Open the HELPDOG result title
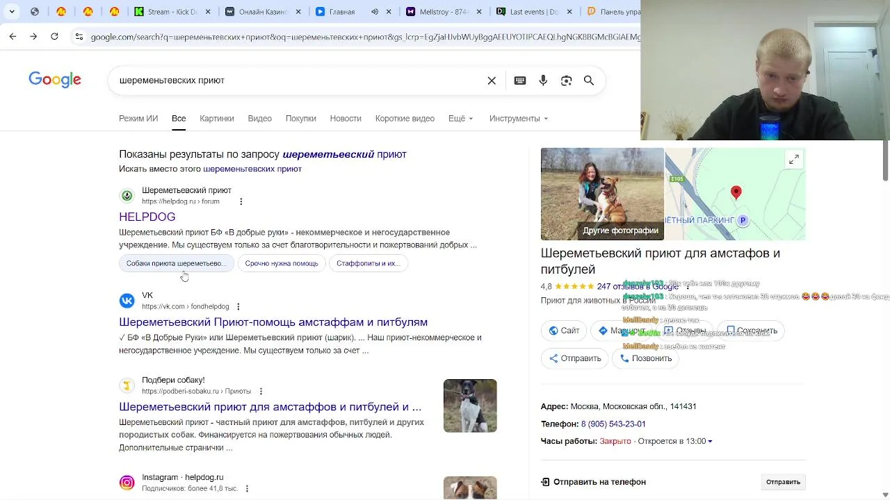This screenshot has width=890, height=500. (x=147, y=217)
